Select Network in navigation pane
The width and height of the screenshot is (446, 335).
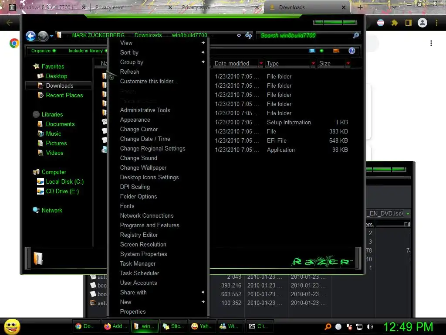click(x=51, y=210)
